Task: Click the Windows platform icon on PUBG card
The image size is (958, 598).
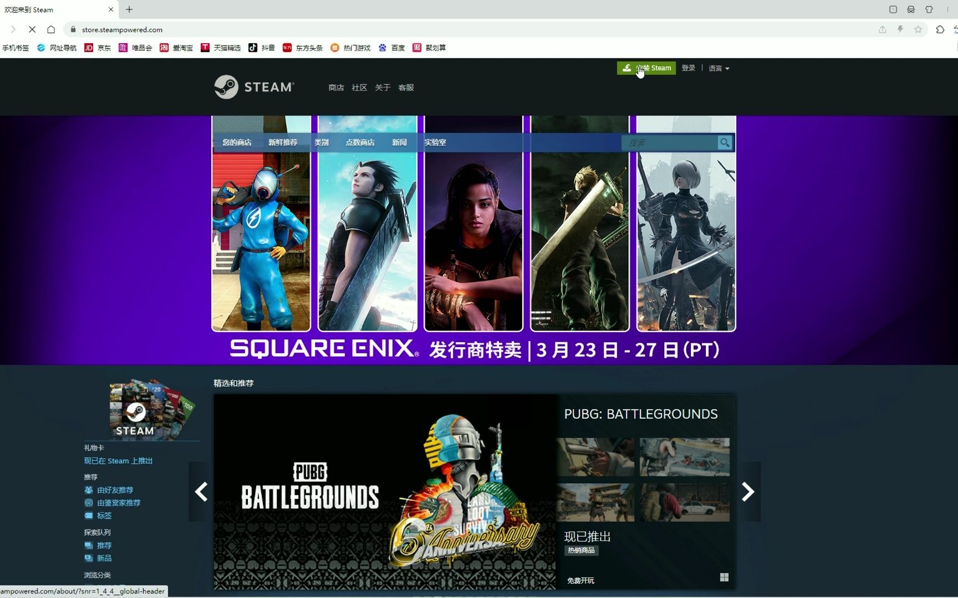Action: click(724, 578)
